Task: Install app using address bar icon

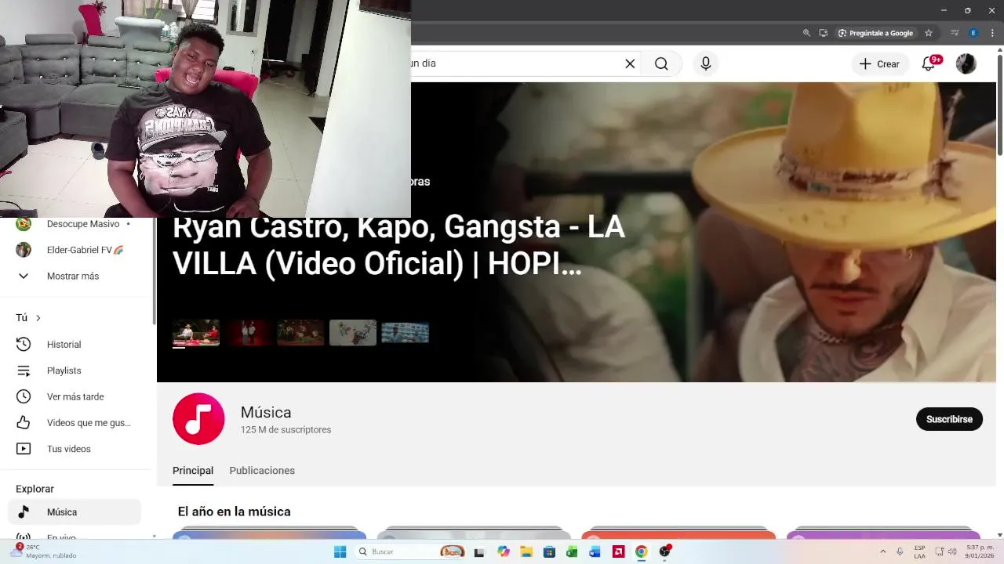Action: pos(823,33)
